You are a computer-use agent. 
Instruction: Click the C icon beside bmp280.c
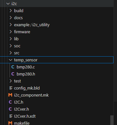click(13, 67)
